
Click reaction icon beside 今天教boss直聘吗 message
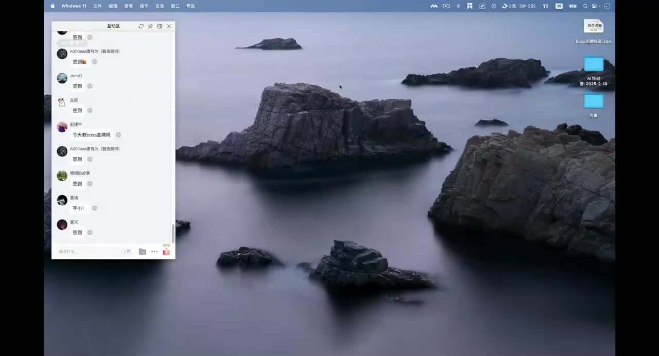[x=118, y=135]
